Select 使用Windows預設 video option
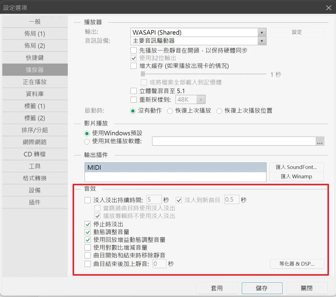The width and height of the screenshot is (336, 297). point(87,134)
